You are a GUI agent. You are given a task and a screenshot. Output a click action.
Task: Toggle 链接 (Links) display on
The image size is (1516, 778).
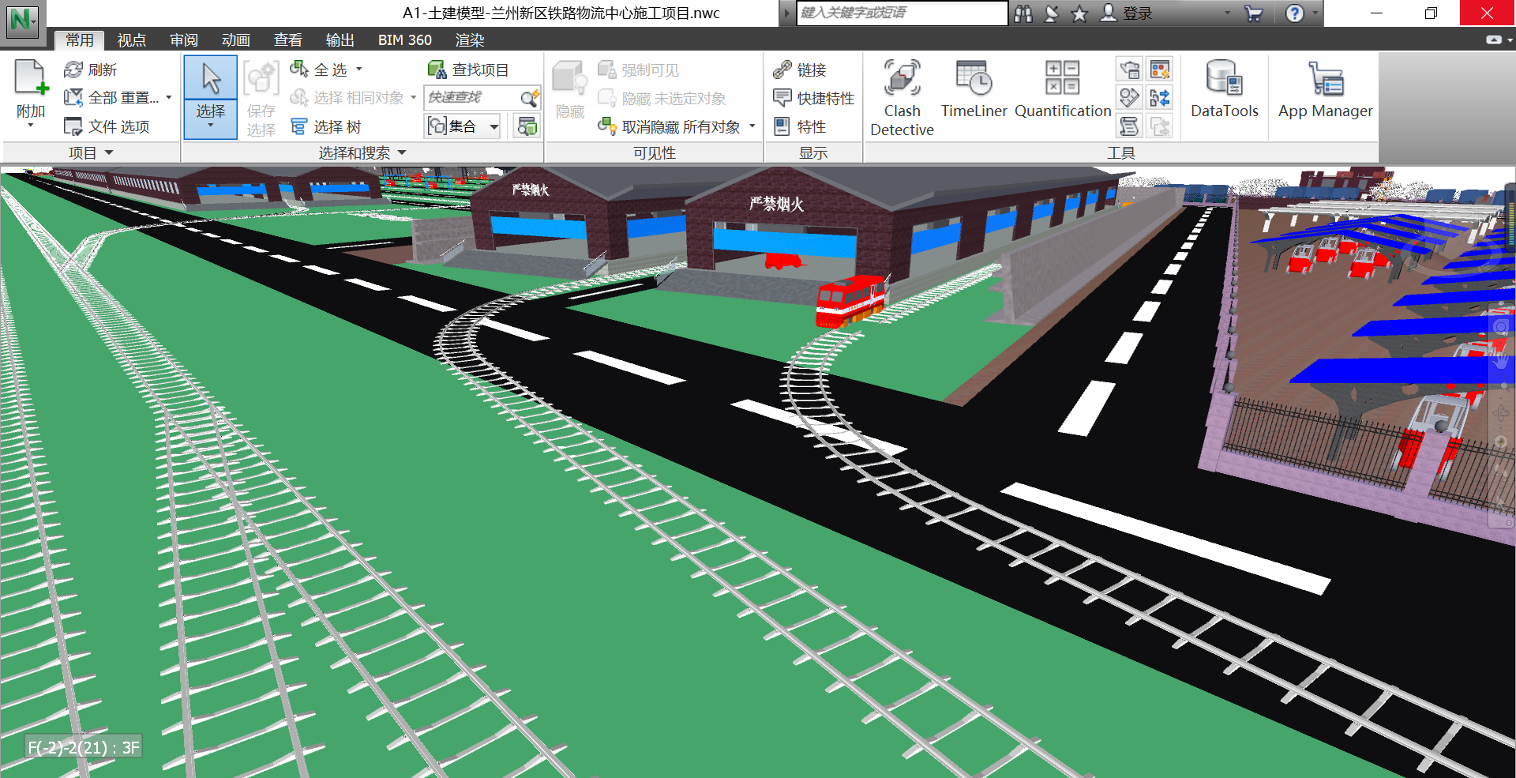[x=800, y=70]
